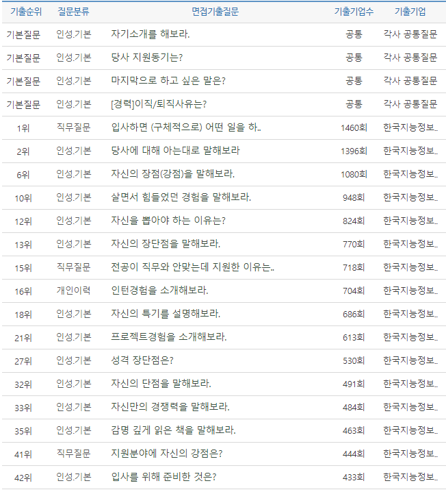Open 한국지능정보 company link in 42위 row

click(410, 477)
